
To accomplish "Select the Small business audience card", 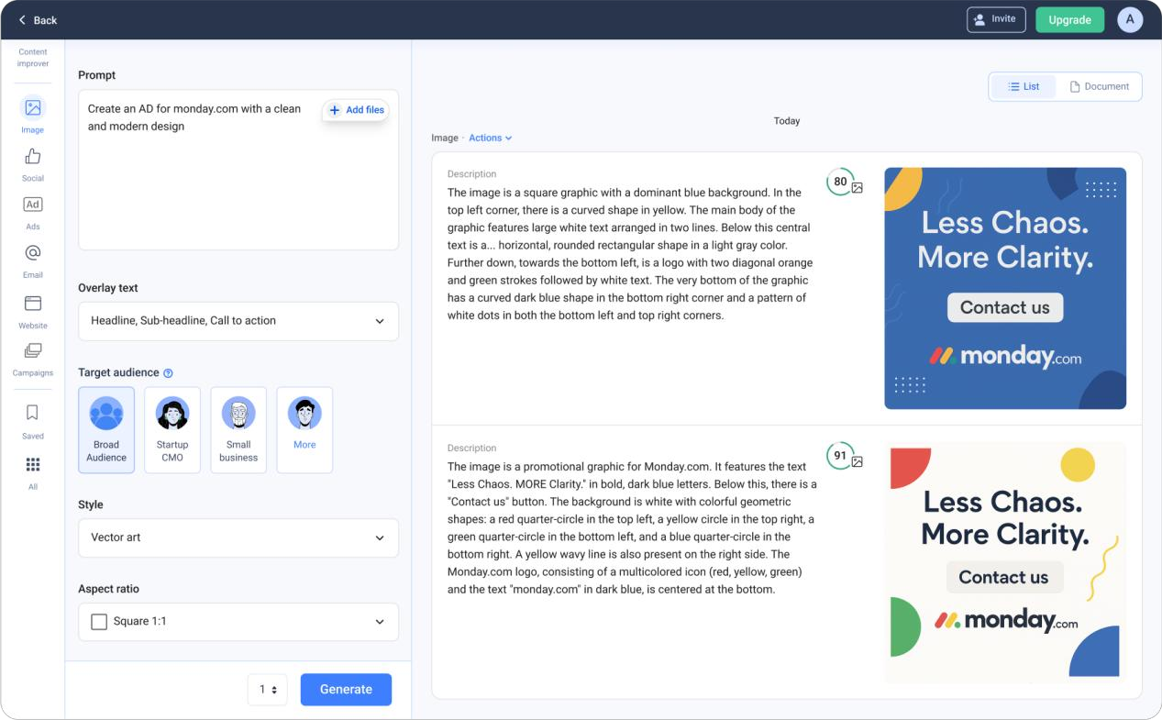I will (238, 430).
